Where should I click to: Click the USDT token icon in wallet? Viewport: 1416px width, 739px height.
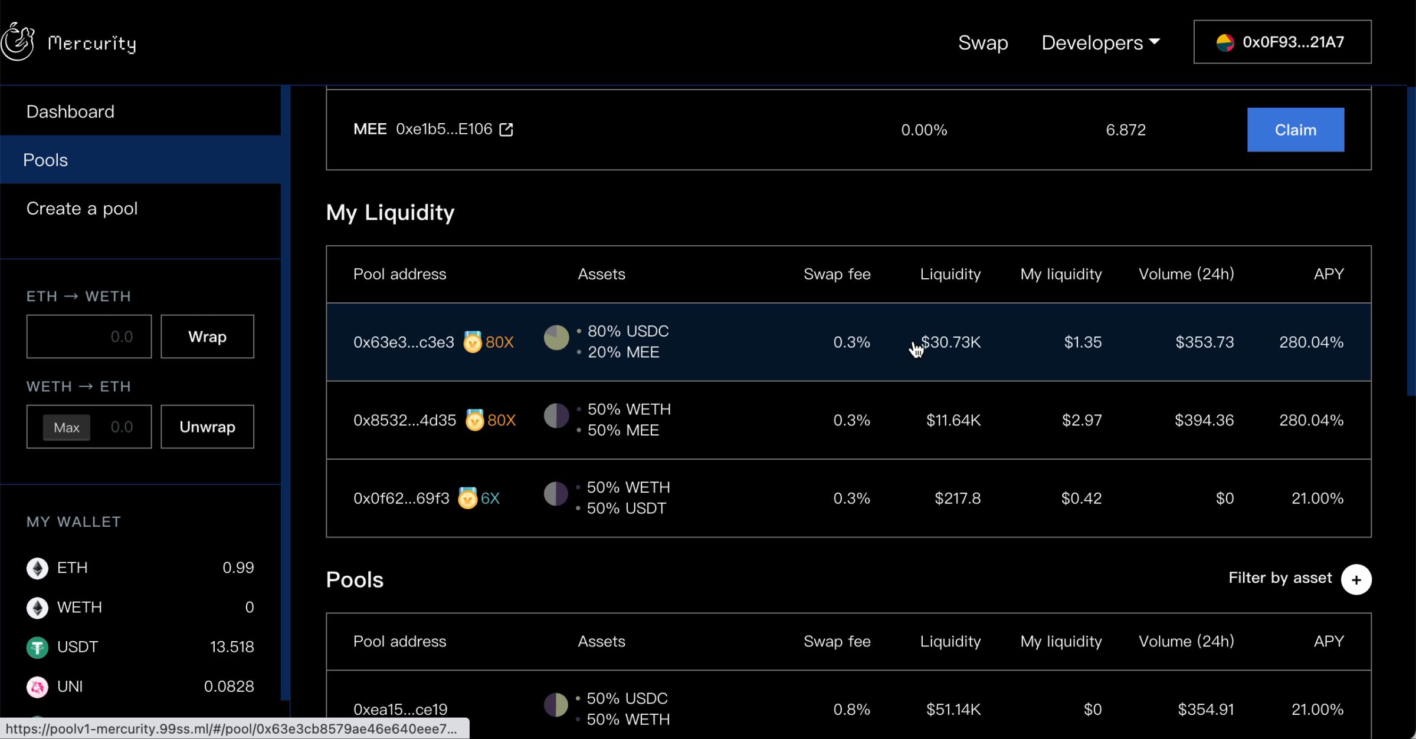point(37,647)
